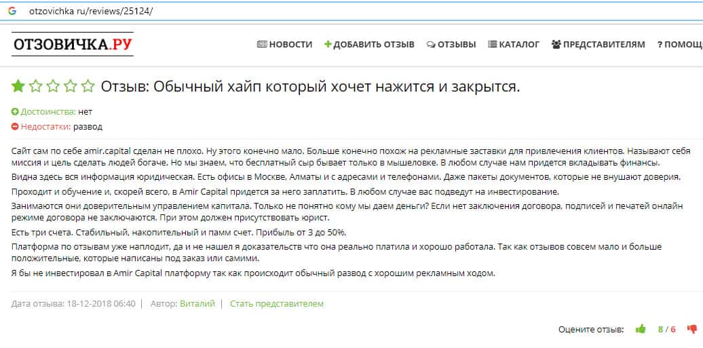Click the second empty rating star

[35, 86]
